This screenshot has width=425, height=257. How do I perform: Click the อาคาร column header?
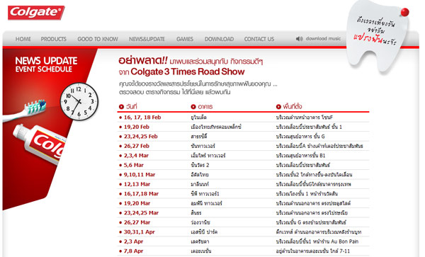click(x=205, y=107)
